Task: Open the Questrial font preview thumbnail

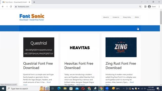Action: [39, 47]
